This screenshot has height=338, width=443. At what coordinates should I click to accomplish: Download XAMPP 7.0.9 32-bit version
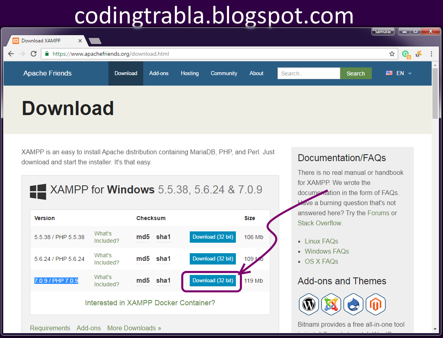click(212, 280)
